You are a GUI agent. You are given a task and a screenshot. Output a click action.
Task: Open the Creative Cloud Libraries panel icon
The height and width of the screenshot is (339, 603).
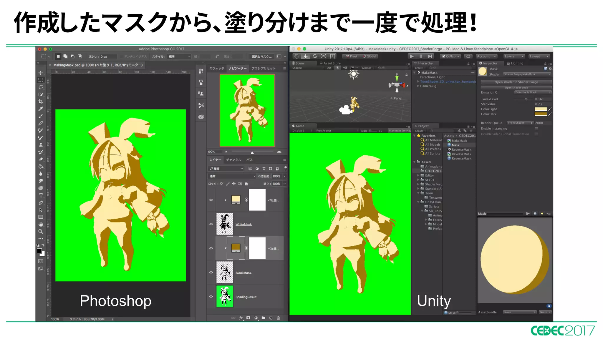[x=201, y=117]
